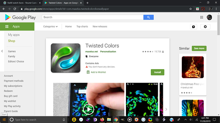This screenshot has width=220, height=123.
Task: Open the Christmas Free Live similar app thumbnail
Action: click(193, 67)
